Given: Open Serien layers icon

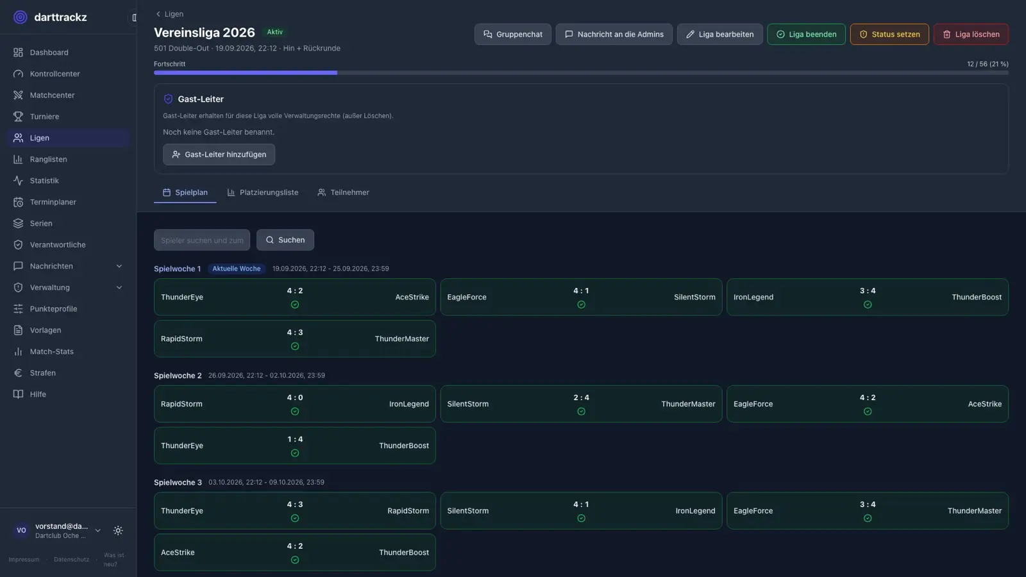Looking at the screenshot, I should (18, 223).
